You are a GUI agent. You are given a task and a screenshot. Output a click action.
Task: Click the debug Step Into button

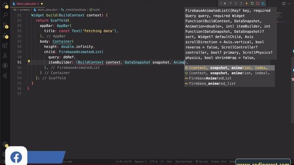click(236, 4)
